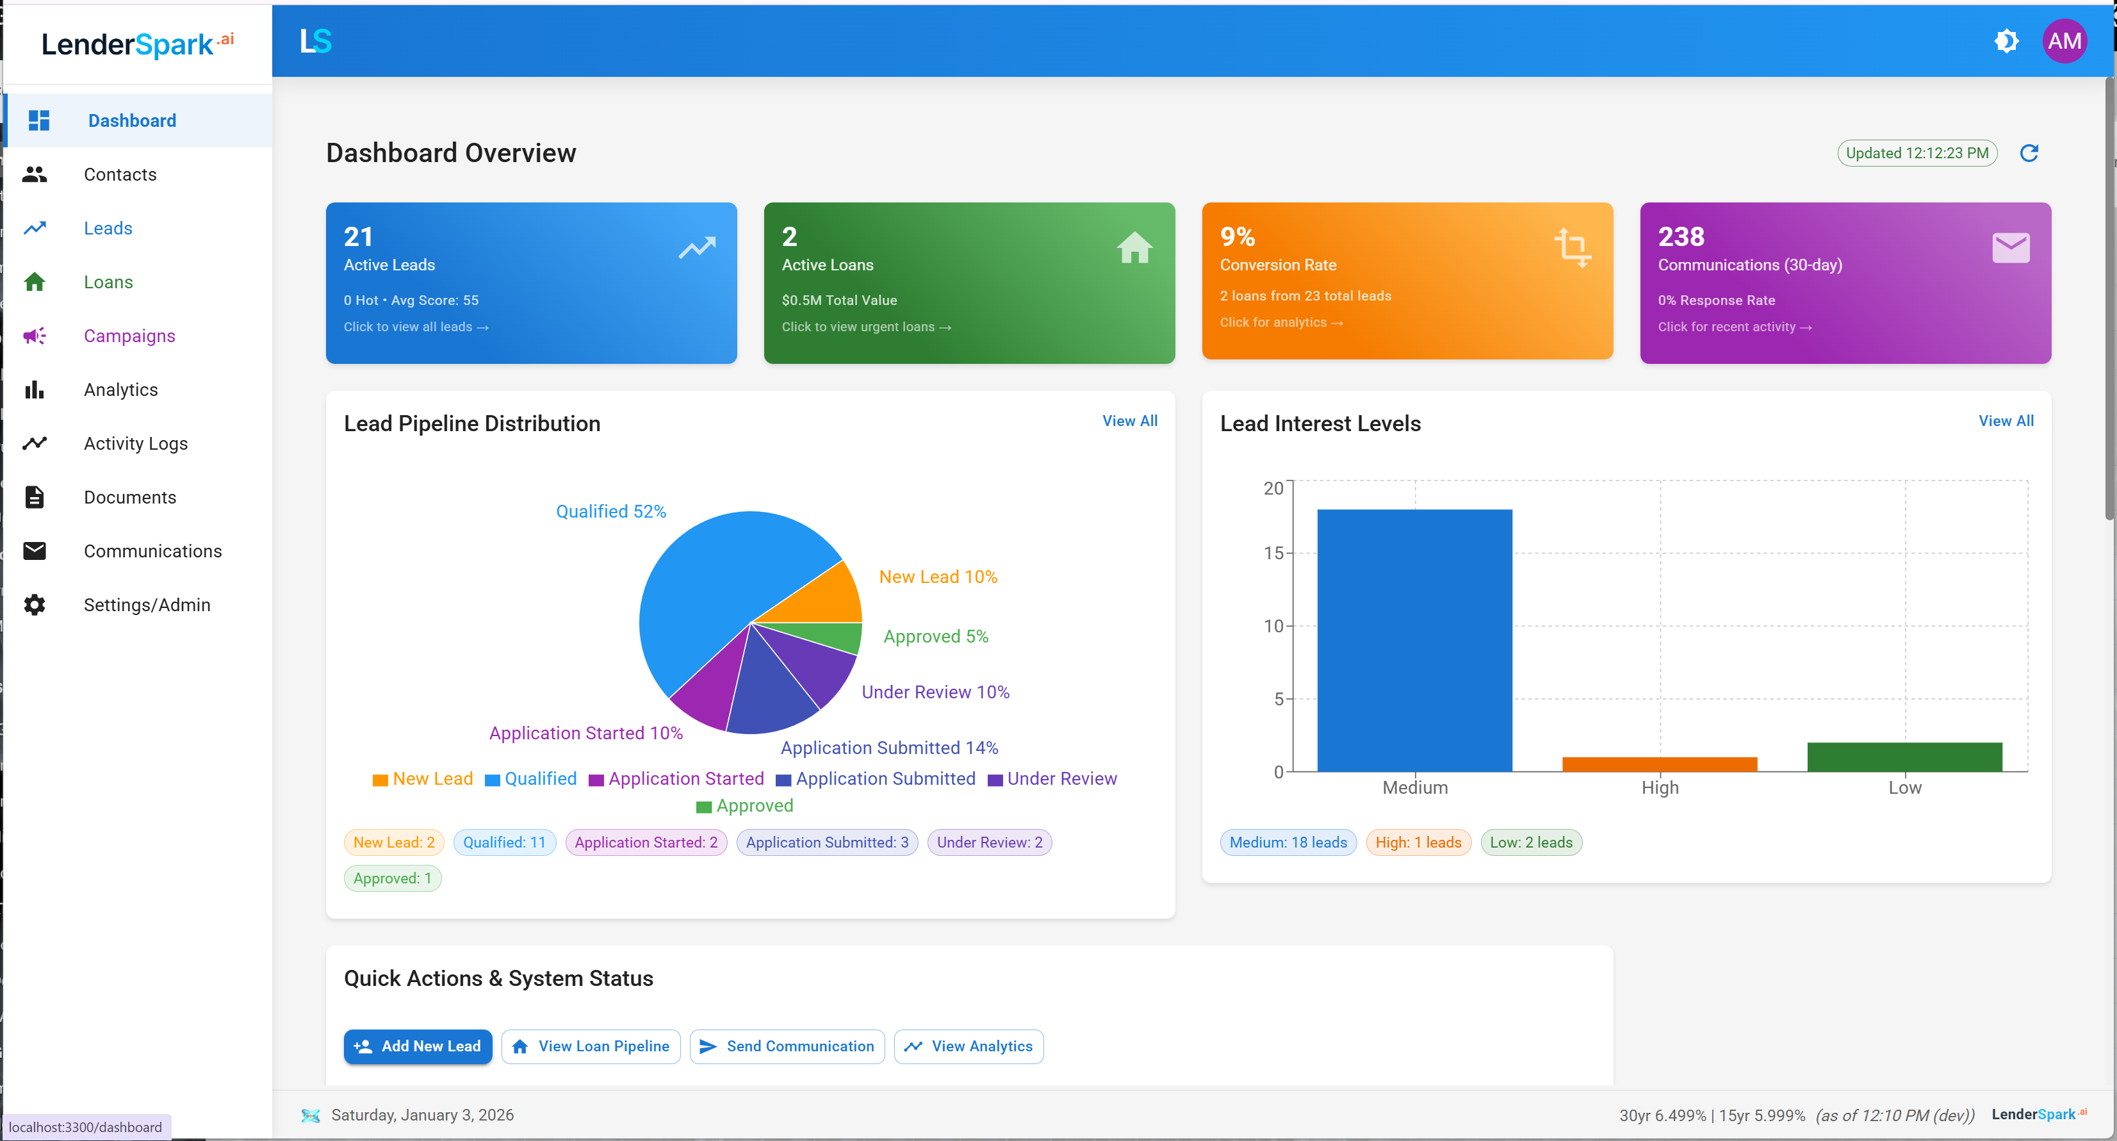The image size is (2117, 1141).
Task: Click the trending arrow on Active Leads card
Action: pos(696,247)
